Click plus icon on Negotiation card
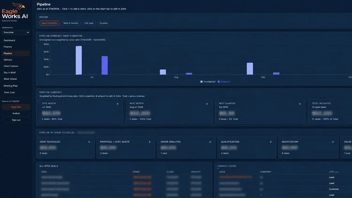Image resolution: width=352 pixels, height=198 pixels. 333,142
